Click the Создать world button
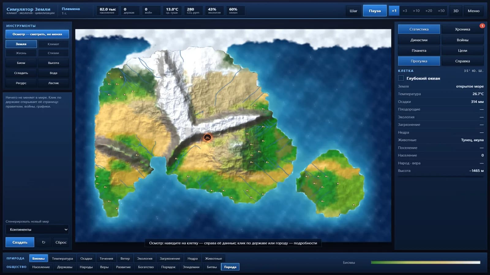Viewport: 490px width, 275px height. pyautogui.click(x=20, y=242)
